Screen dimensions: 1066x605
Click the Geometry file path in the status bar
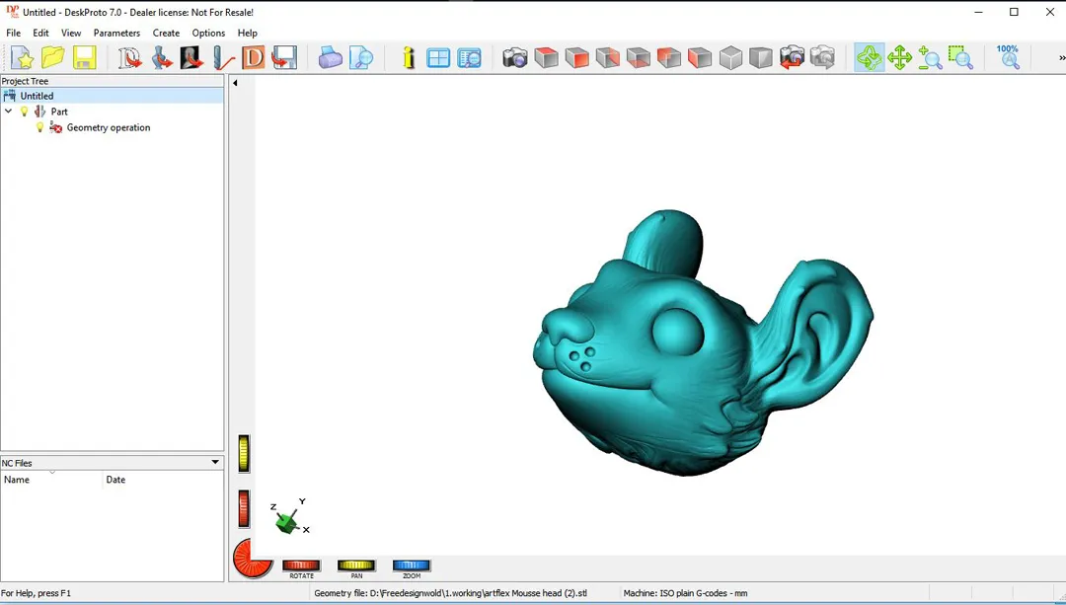coord(450,593)
